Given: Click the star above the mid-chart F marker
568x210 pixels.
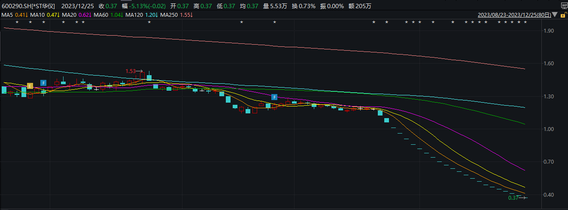Looking at the screenshot, I should tap(274, 22).
